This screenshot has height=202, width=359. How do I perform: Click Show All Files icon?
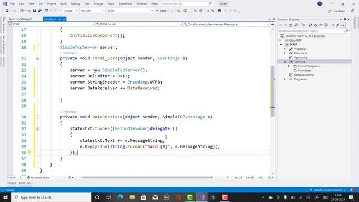pyautogui.click(x=325, y=25)
